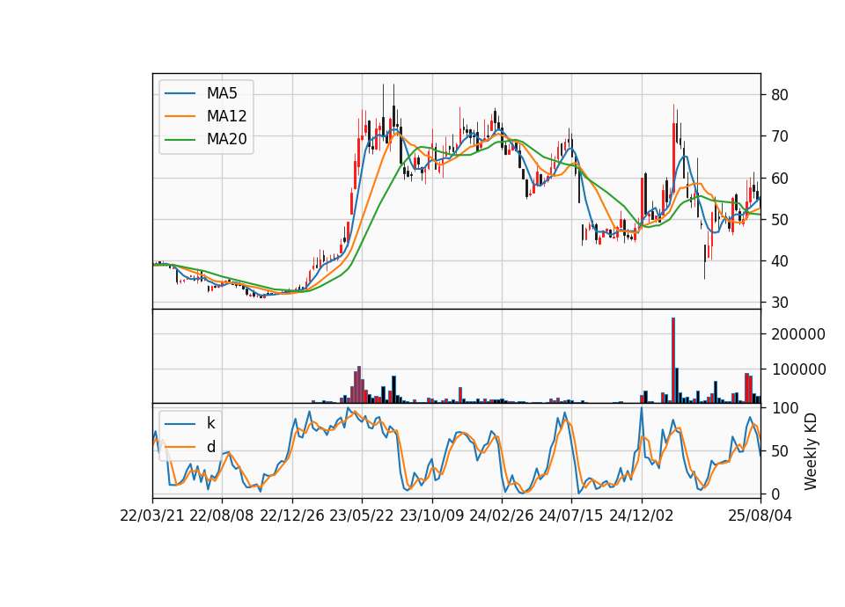Screen dimensions: 845x607
Task: Click the 23/05/22 date axis label
Action: click(x=362, y=516)
